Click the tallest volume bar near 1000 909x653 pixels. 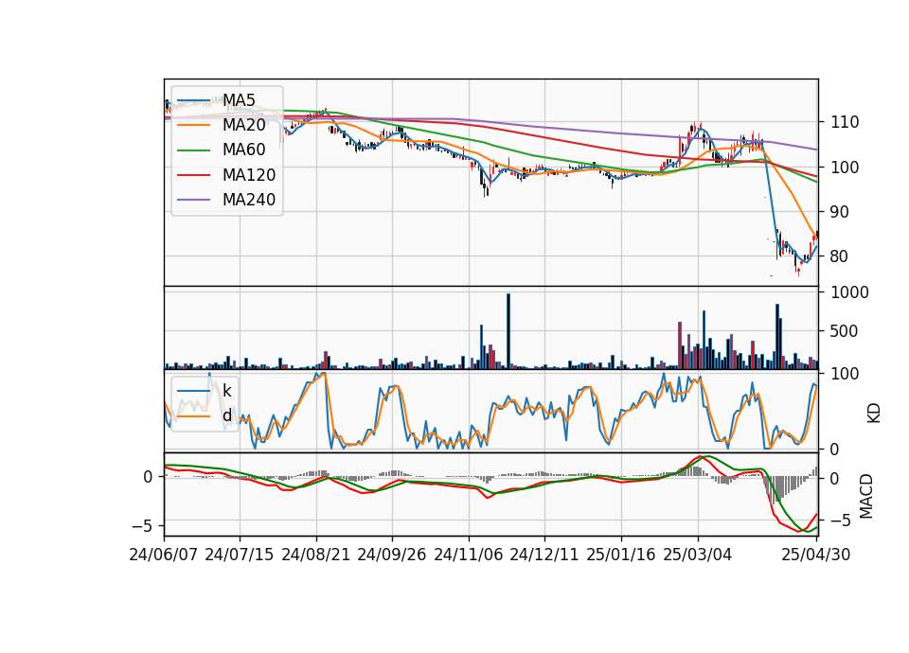(x=508, y=331)
